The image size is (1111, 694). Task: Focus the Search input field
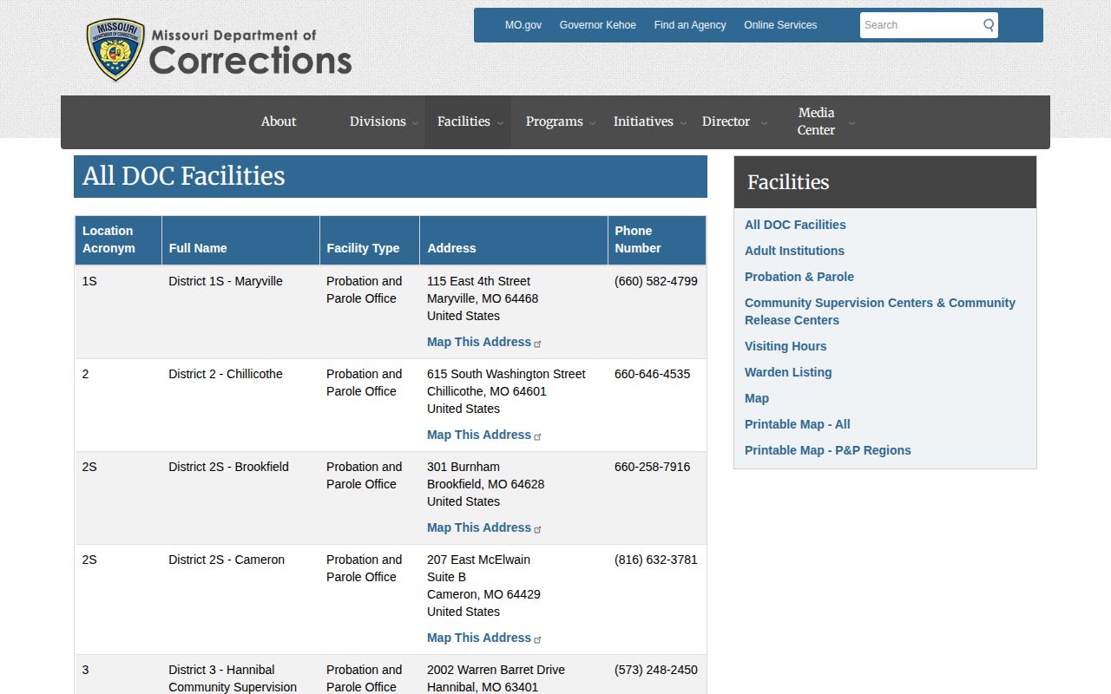pos(920,25)
